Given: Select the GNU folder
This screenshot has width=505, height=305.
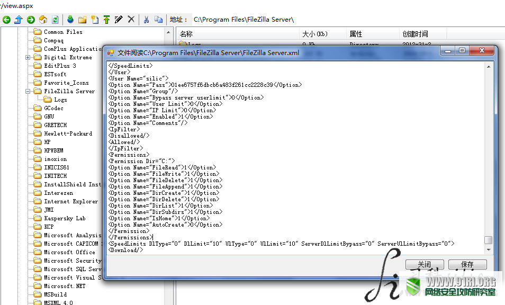Looking at the screenshot, I should pos(49,116).
